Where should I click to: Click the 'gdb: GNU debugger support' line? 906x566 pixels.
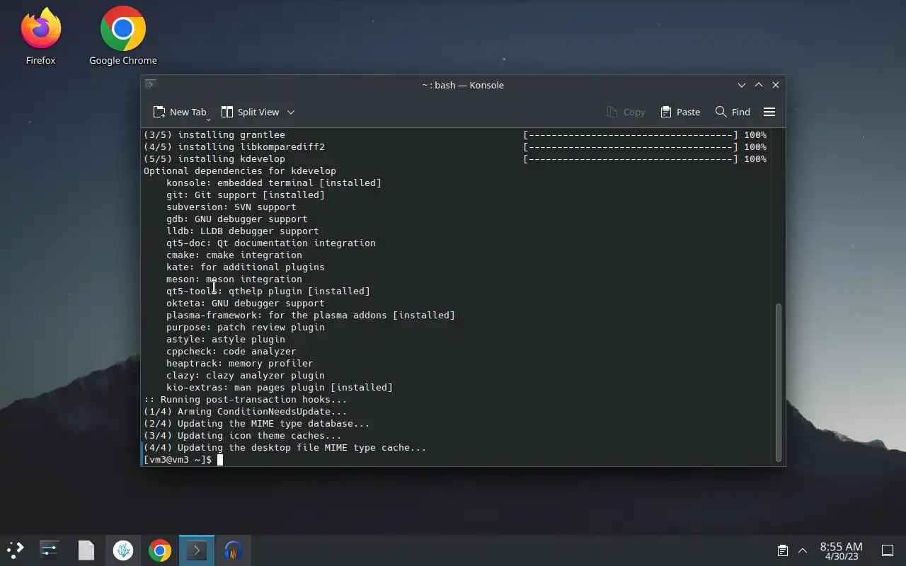click(x=237, y=219)
